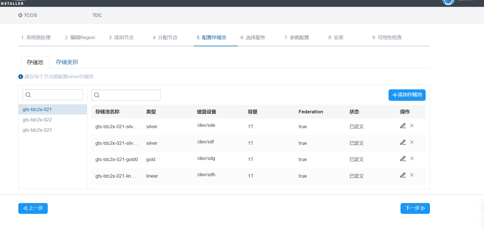Click the gts-tdc2x-021-gold0 pool name
Screen dimensions: 484x241
click(117, 159)
